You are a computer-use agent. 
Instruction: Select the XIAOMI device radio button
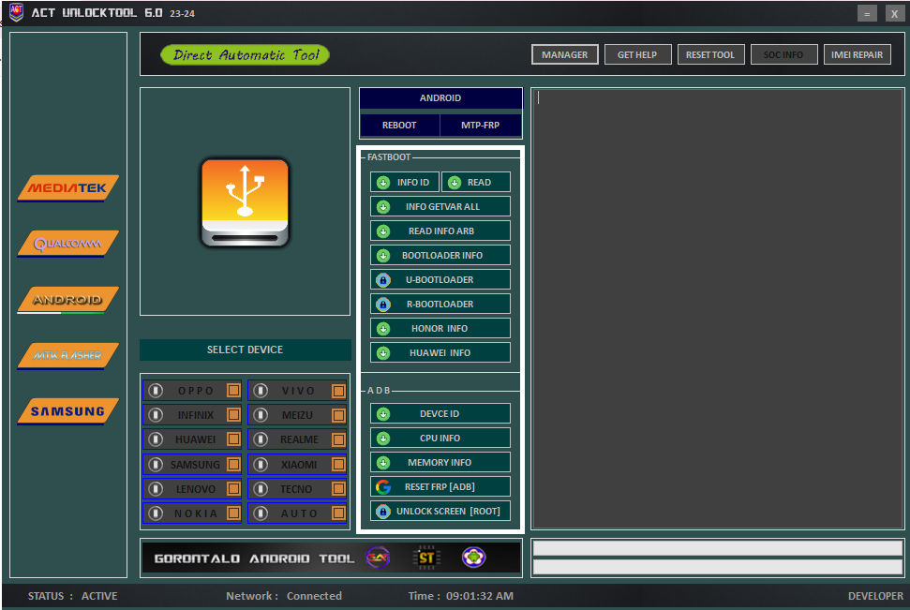pyautogui.click(x=261, y=465)
